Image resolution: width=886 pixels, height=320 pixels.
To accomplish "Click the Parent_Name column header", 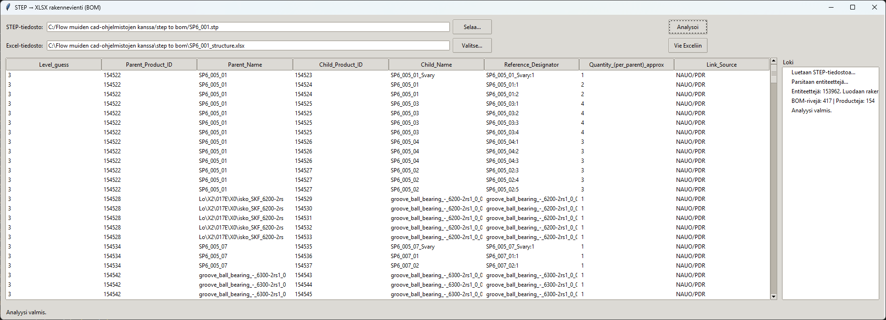I will click(x=245, y=65).
